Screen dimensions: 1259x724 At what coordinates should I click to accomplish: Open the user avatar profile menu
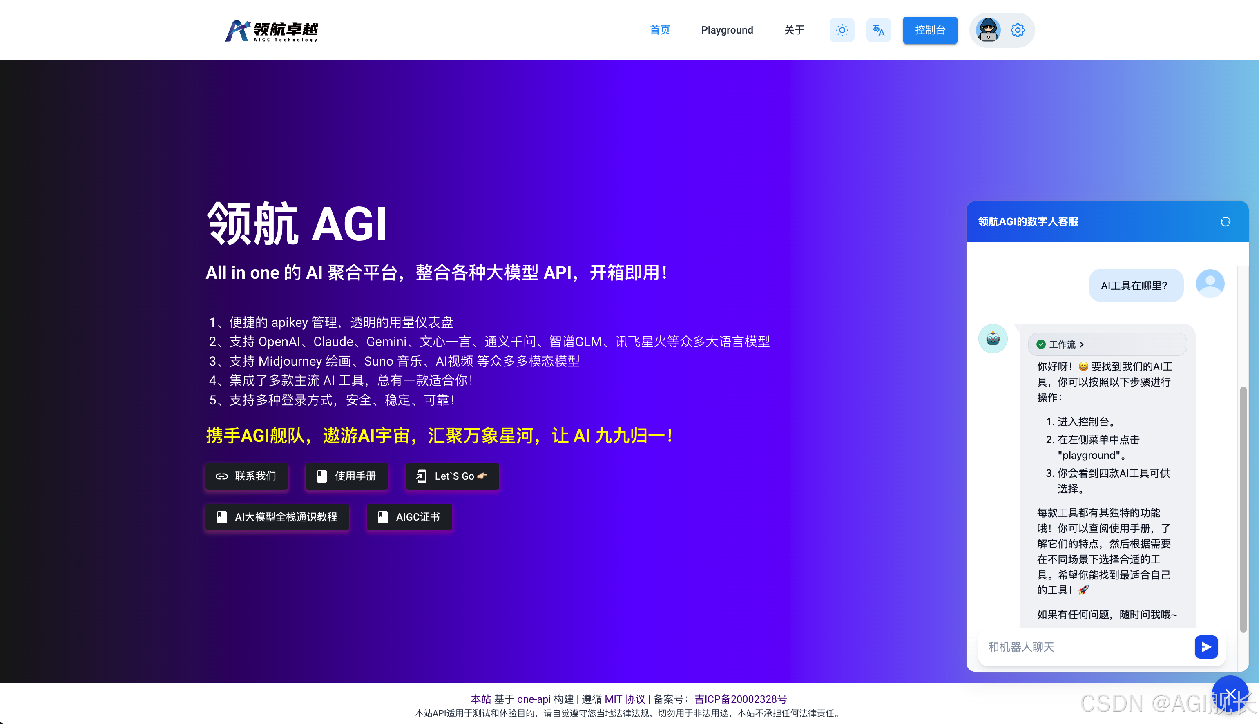pyautogui.click(x=988, y=30)
